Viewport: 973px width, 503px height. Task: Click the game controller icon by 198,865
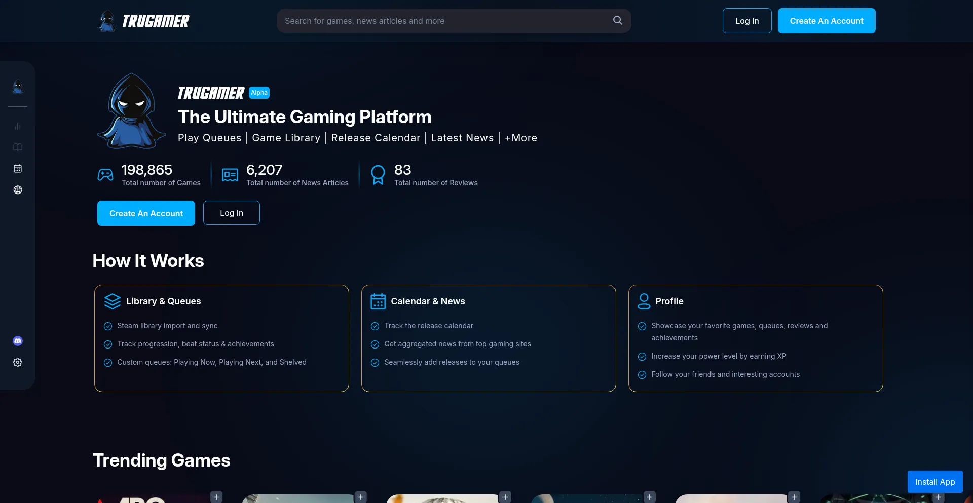(x=105, y=175)
